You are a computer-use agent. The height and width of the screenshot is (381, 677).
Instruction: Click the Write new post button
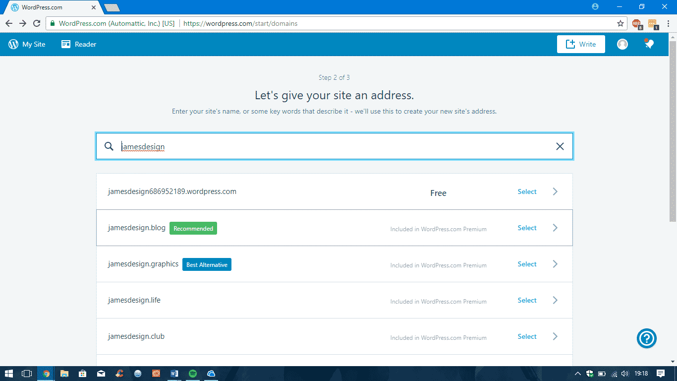point(581,44)
